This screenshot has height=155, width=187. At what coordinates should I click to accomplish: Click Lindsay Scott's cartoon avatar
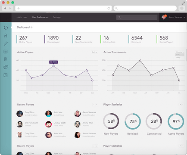49,124
